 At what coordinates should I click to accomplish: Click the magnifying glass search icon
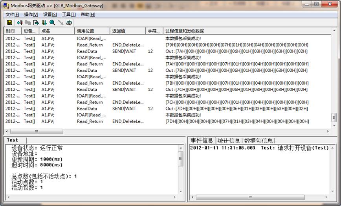pyautogui.click(x=52, y=23)
